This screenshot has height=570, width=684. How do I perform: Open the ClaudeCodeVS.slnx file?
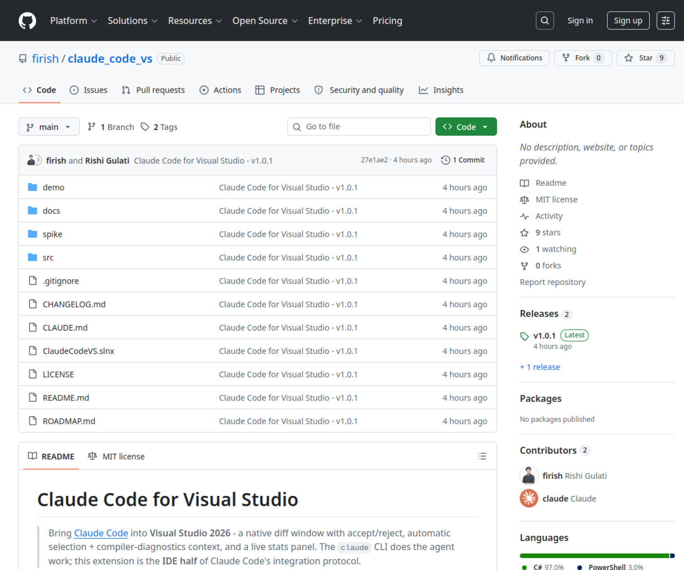pos(78,351)
